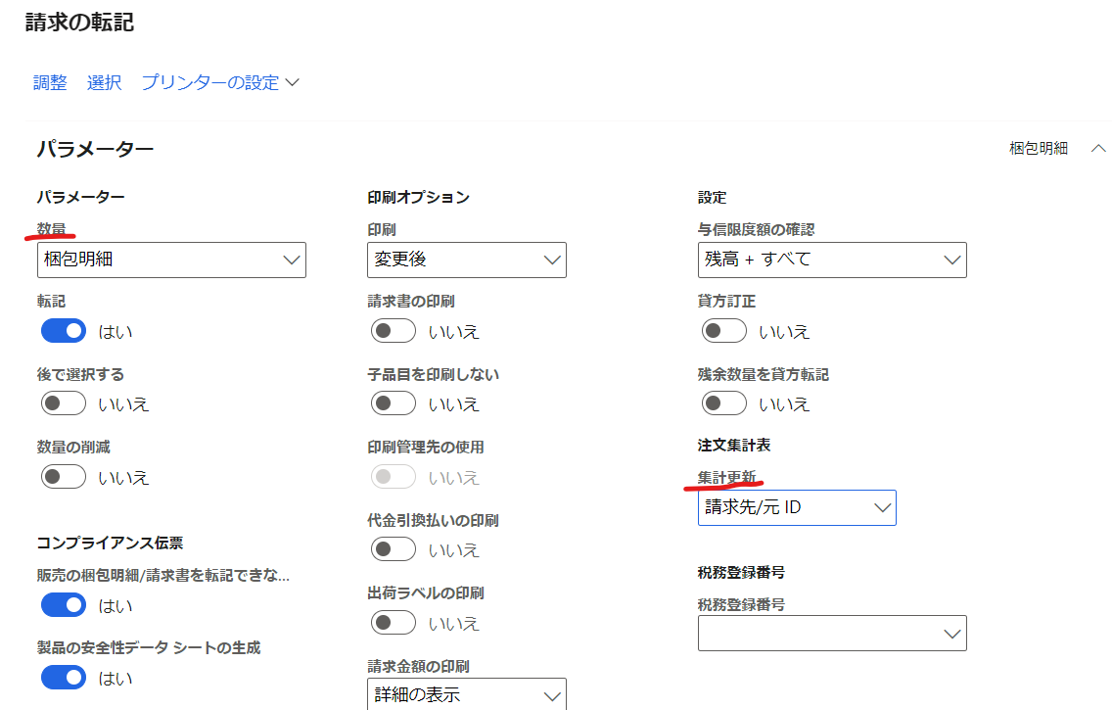Click the 選択 link
The image size is (1112, 710).
[104, 83]
